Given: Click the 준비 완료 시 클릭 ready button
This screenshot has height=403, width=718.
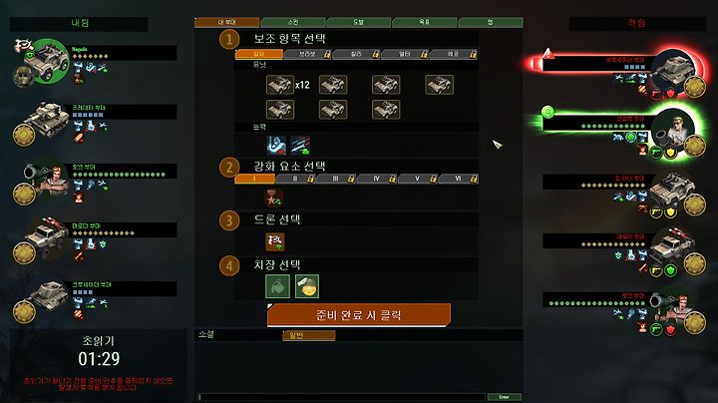Looking at the screenshot, I should coord(359,315).
